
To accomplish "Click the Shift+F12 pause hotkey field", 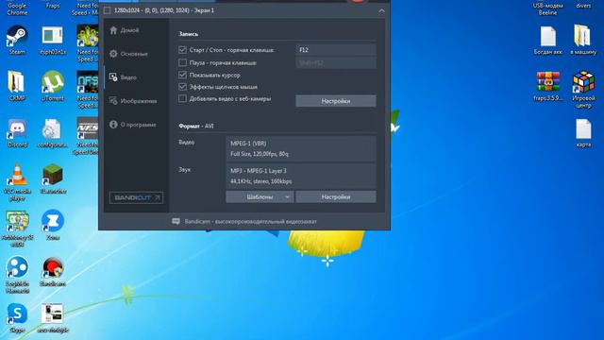I will coord(336,62).
